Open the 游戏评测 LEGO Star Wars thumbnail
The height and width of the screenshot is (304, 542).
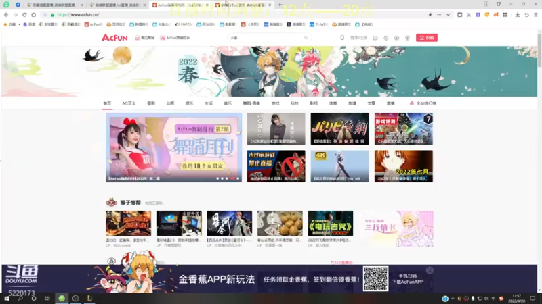(403, 128)
